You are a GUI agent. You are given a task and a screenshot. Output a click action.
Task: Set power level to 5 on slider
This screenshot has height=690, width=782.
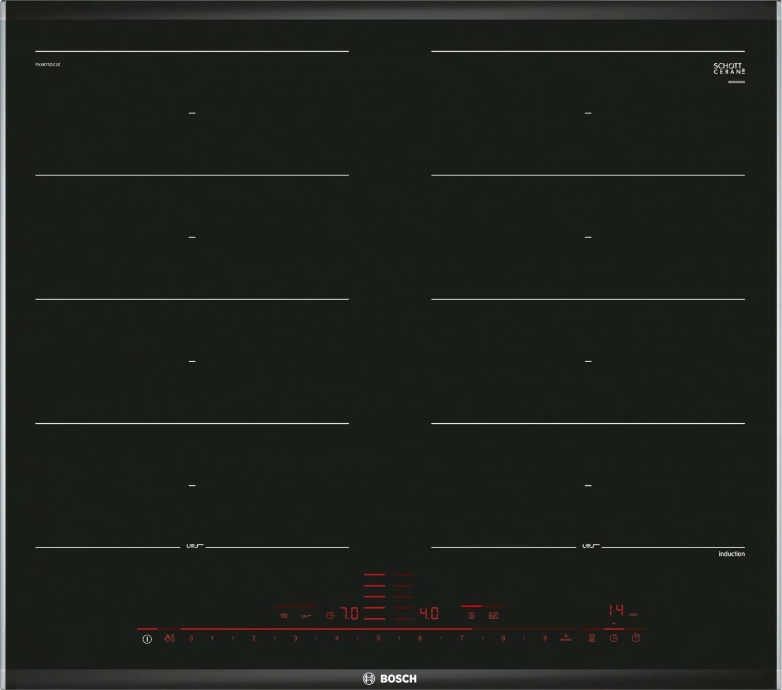tap(378, 638)
